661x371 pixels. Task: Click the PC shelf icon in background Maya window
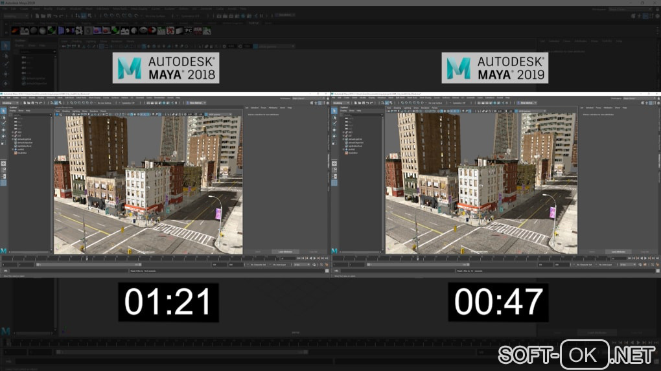[189, 30]
